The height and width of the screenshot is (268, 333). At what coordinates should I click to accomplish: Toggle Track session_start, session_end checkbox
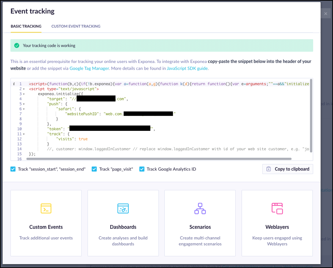click(x=13, y=169)
